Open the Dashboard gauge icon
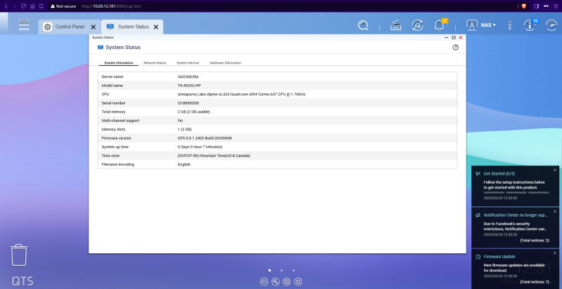This screenshot has width=562, height=289. [551, 25]
